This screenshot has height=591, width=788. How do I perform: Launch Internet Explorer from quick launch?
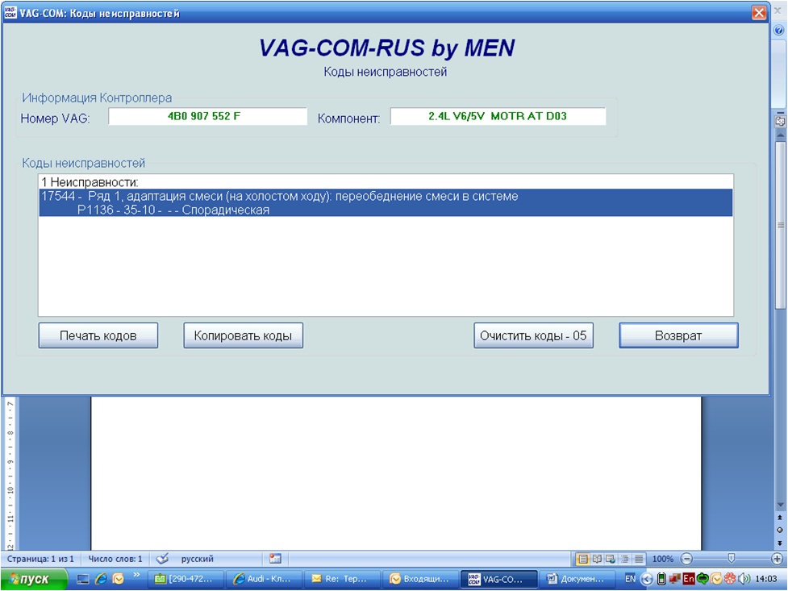101,579
